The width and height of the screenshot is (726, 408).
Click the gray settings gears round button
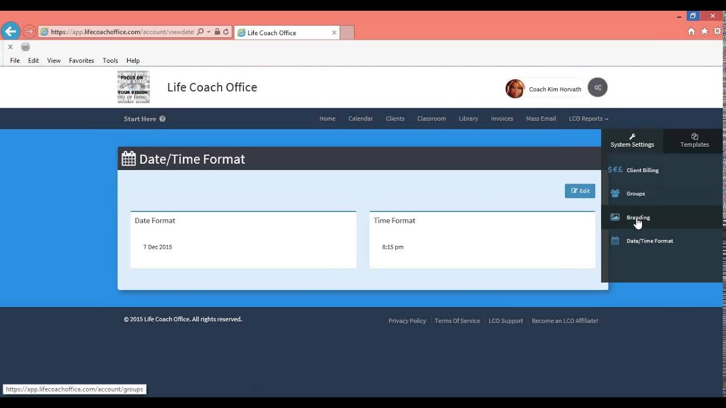597,87
